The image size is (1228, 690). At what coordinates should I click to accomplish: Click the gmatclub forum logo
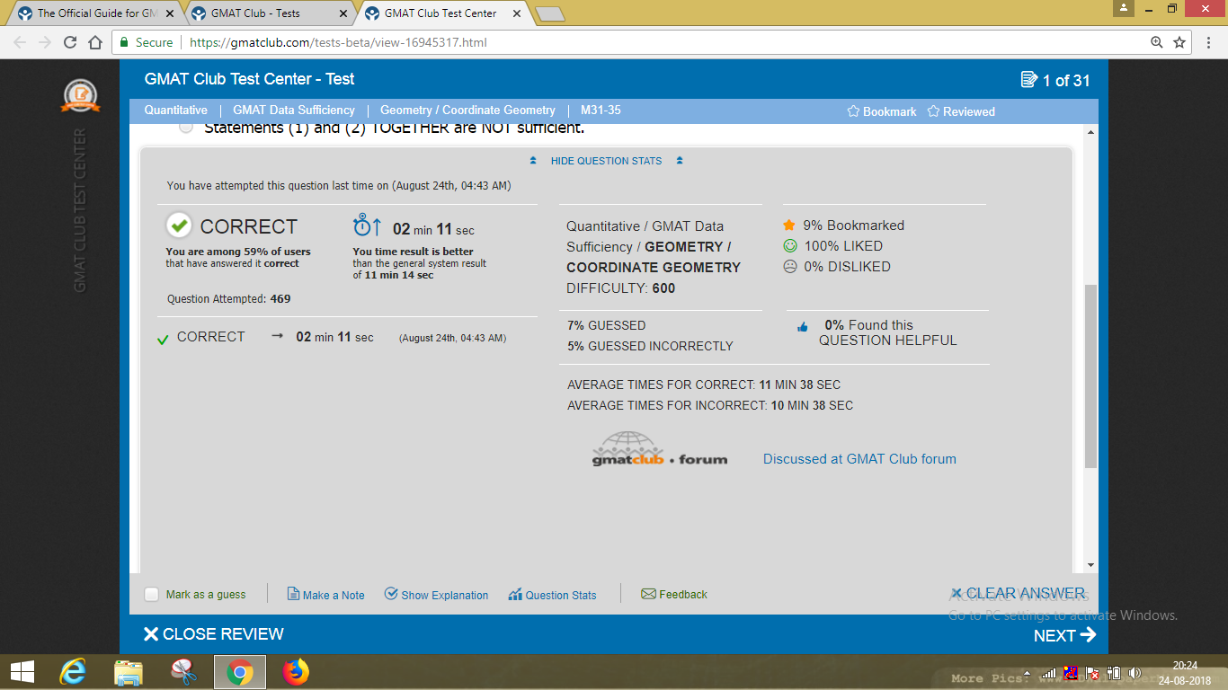coord(661,452)
